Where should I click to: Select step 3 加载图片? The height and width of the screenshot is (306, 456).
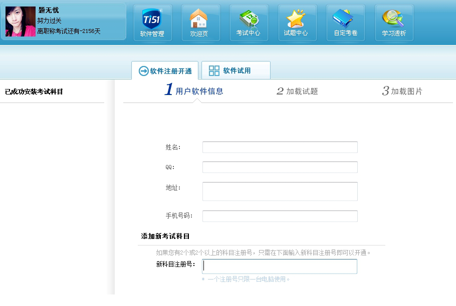pos(402,91)
